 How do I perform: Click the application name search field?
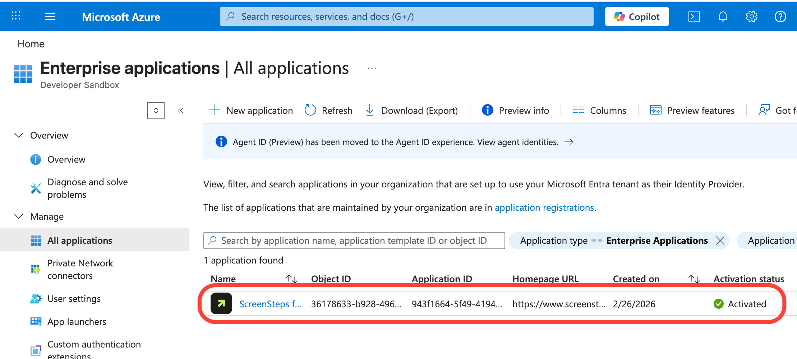(x=354, y=241)
